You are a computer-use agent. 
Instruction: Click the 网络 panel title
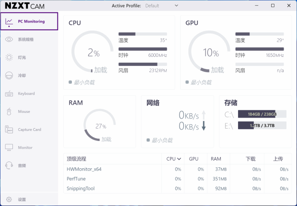point(153,103)
